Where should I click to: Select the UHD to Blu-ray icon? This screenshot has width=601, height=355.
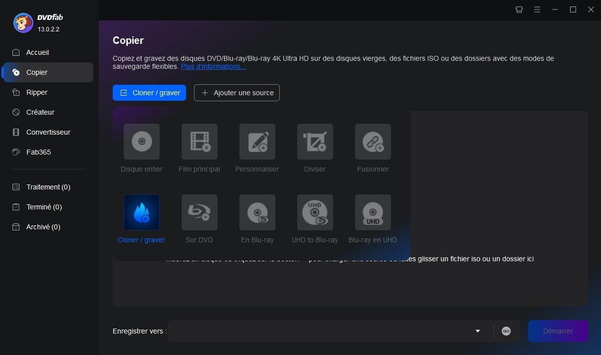(x=315, y=212)
